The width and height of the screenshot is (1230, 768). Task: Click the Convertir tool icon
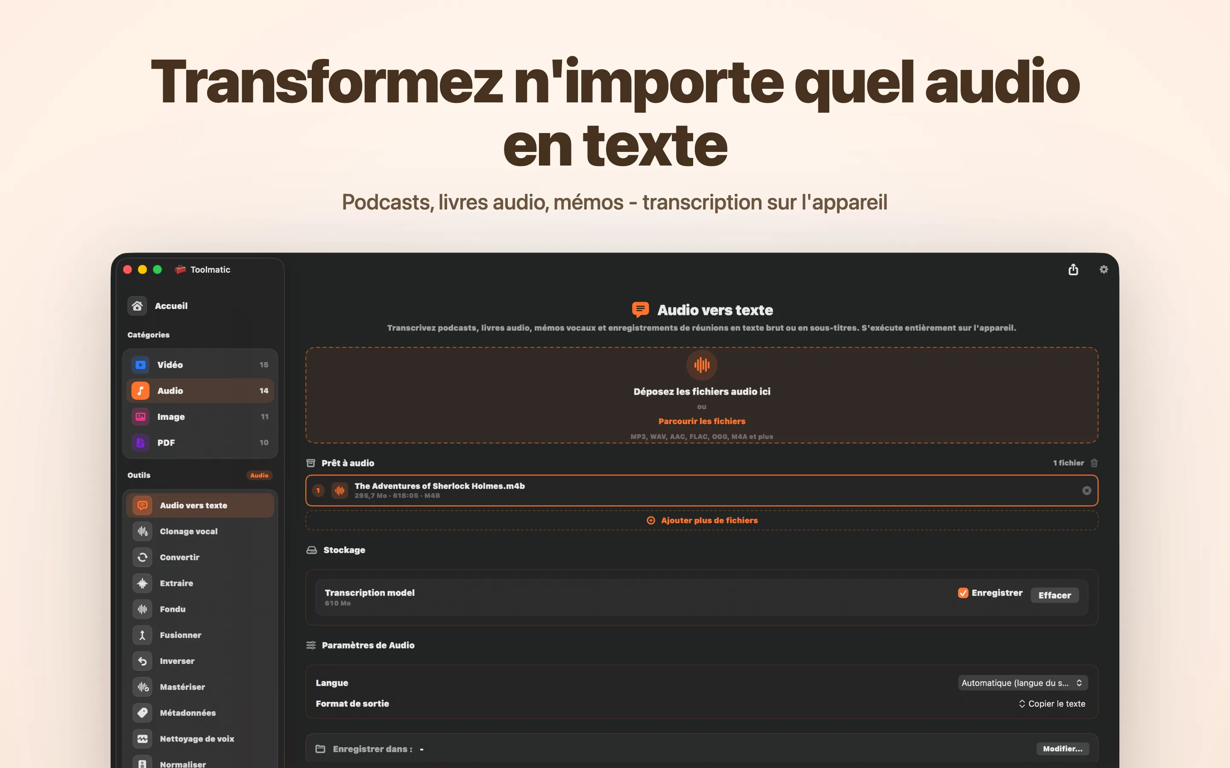tap(142, 557)
